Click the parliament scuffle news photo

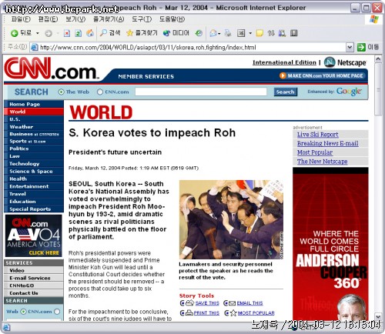click(231, 219)
